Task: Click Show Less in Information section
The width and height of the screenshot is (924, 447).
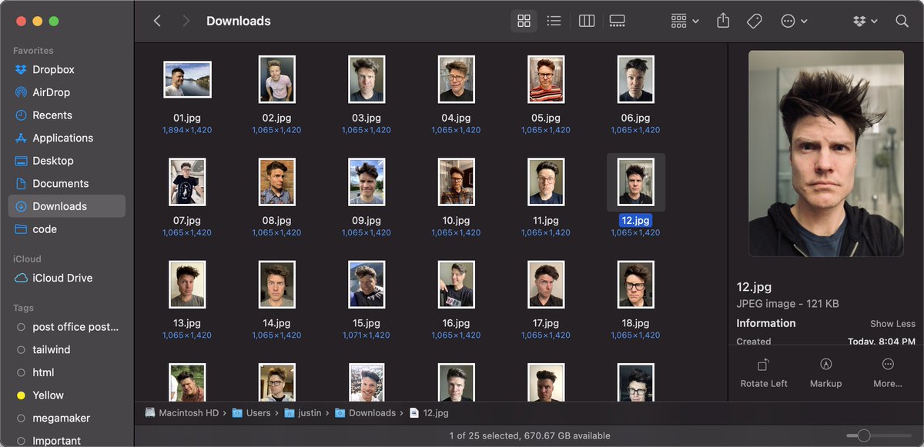Action: [892, 324]
